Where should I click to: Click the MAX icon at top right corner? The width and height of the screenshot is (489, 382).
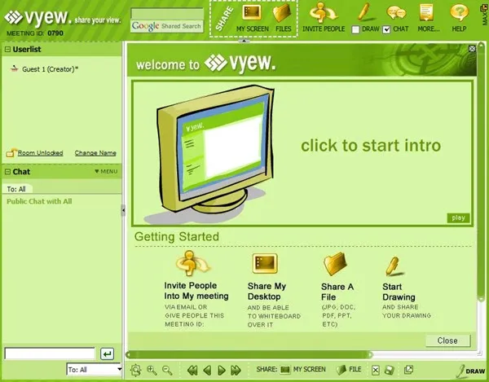[485, 14]
